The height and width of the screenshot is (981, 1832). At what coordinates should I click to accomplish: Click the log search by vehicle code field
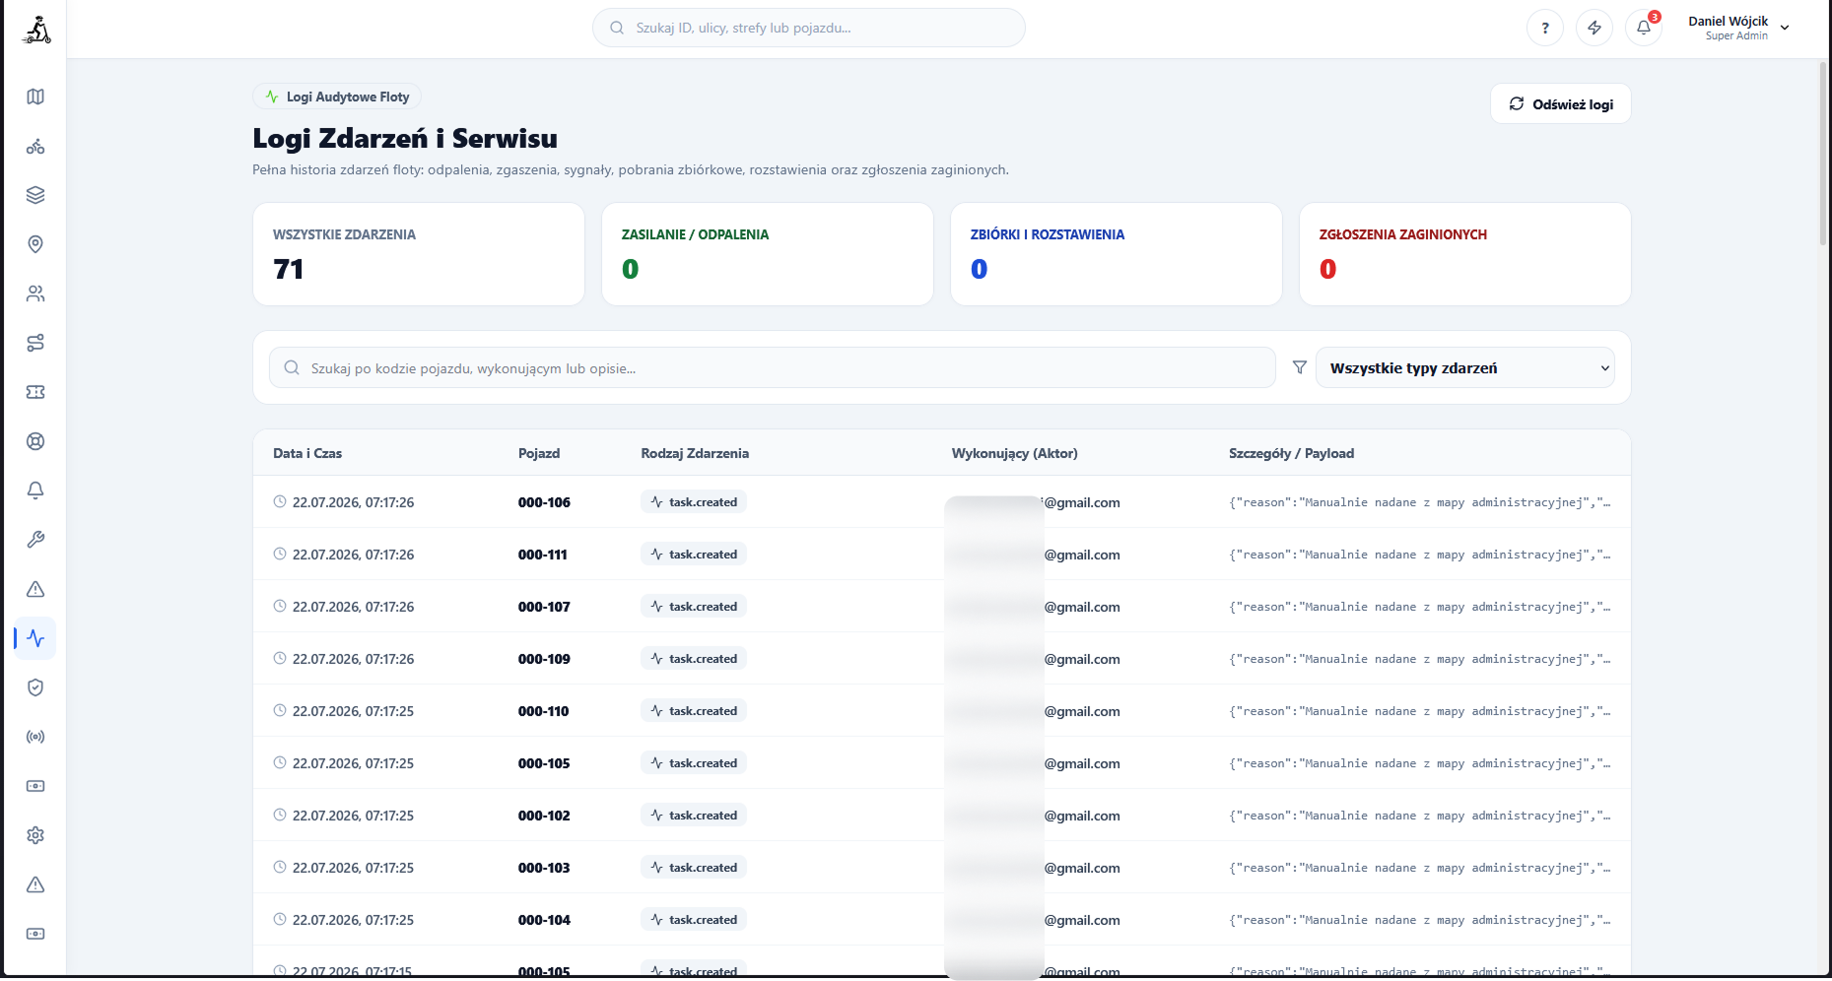click(x=773, y=368)
